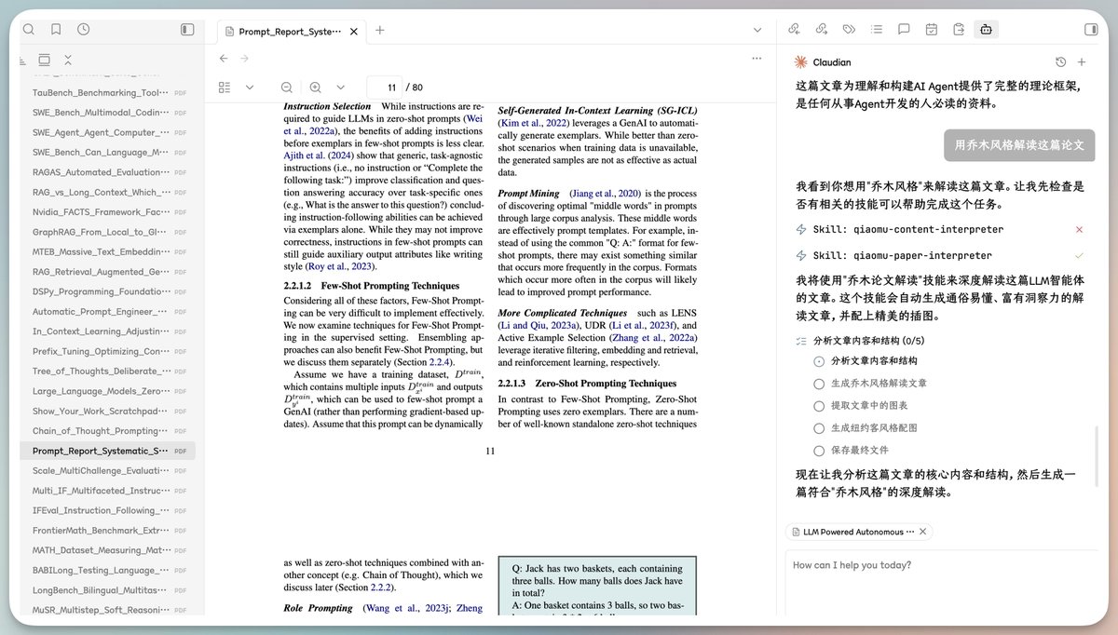Open DSPy_Programming_Foundatio PDF file
Image resolution: width=1118 pixels, height=635 pixels.
110,291
